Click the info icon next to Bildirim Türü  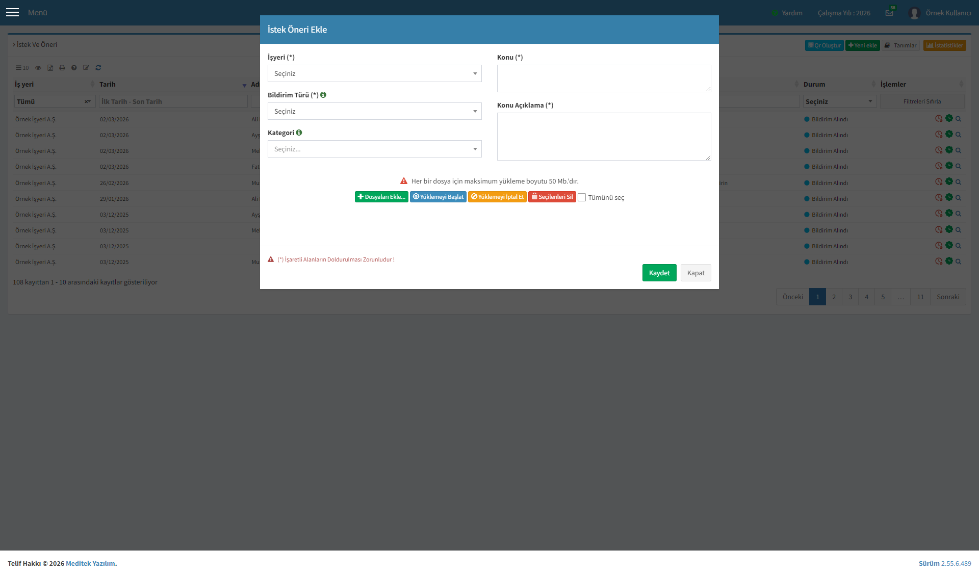coord(323,95)
